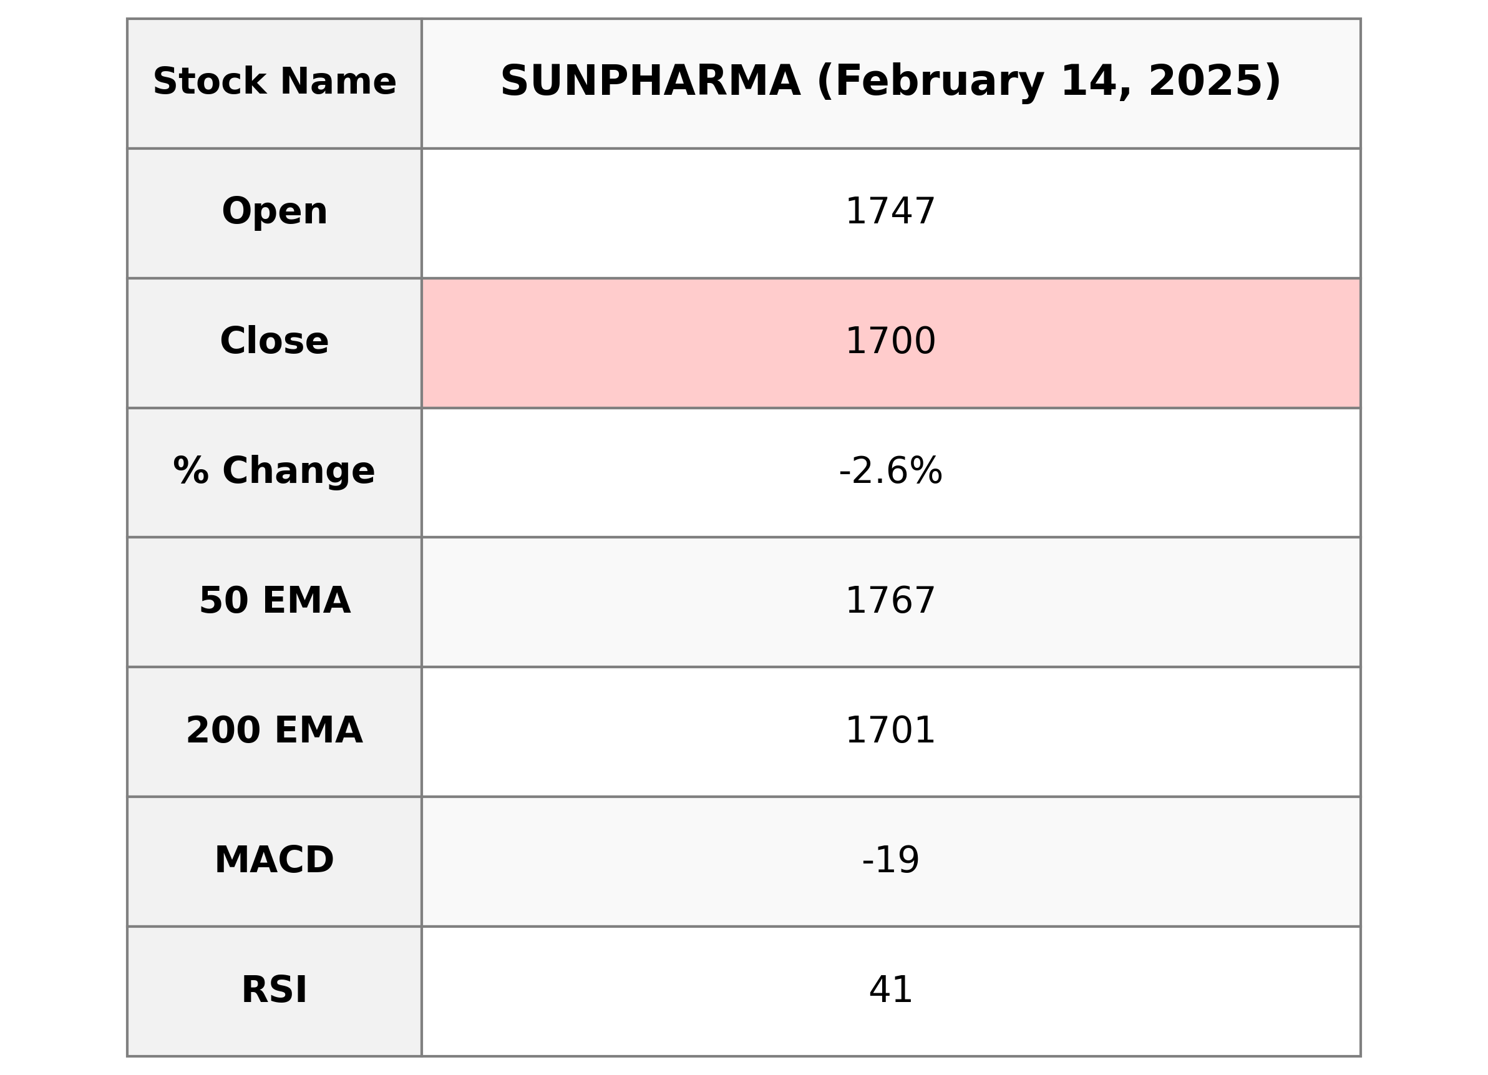Click the Stock Name header cell
The height and width of the screenshot is (1075, 1488).
[x=275, y=83]
